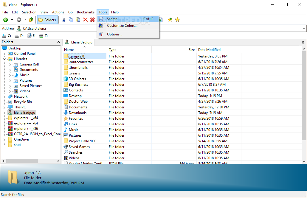Expand the OneDrive tree node
This screenshot has width=307, height=198.
pos(4,140)
